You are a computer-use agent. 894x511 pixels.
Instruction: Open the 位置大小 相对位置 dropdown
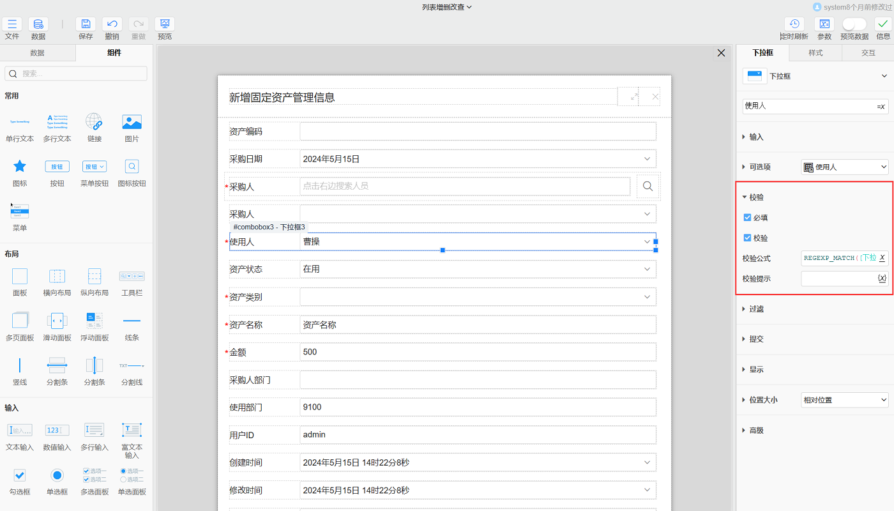pyautogui.click(x=844, y=400)
